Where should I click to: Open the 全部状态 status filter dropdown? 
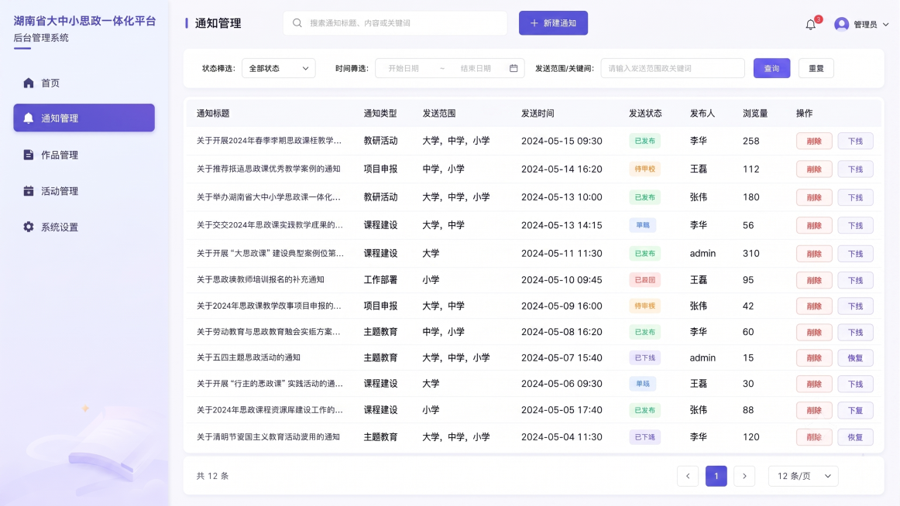point(278,68)
